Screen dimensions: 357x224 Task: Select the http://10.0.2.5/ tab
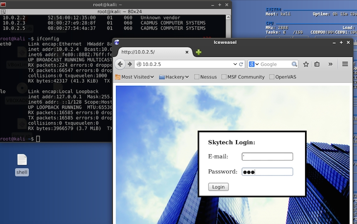152,52
